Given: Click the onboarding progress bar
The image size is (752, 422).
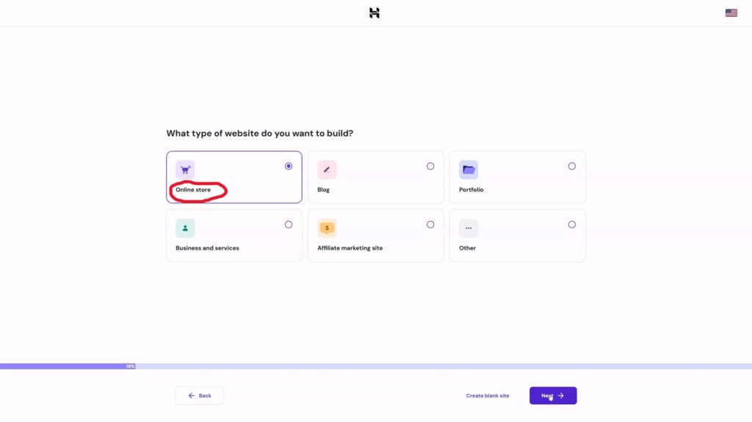Looking at the screenshot, I should point(376,365).
